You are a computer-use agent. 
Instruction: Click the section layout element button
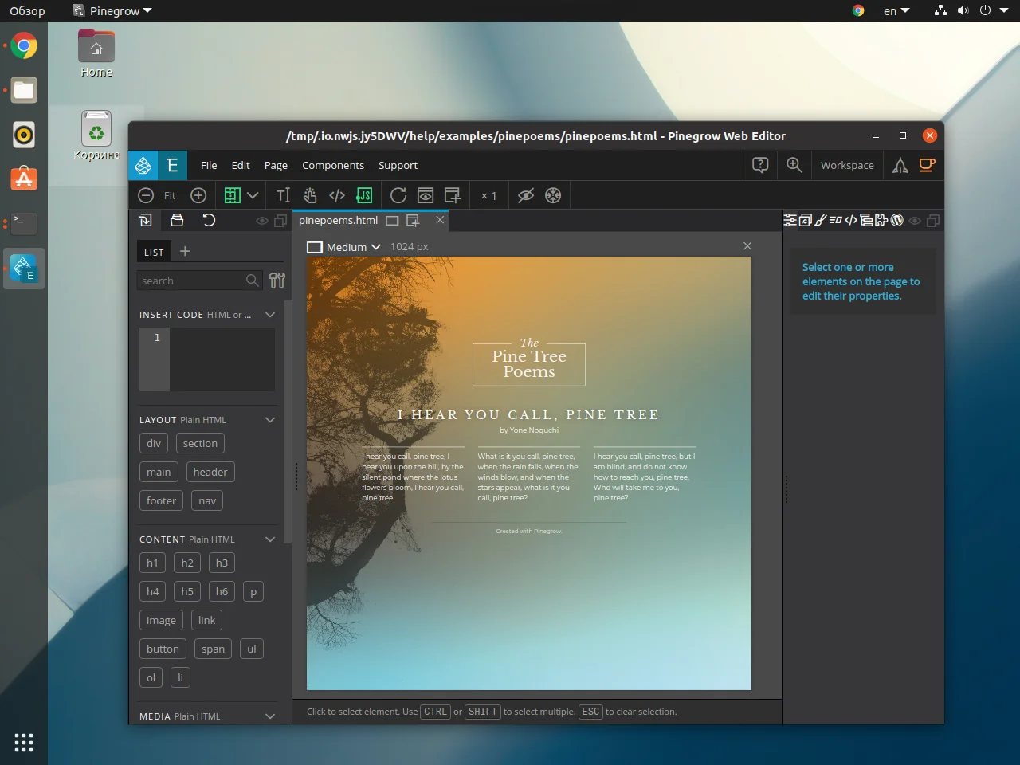point(200,443)
